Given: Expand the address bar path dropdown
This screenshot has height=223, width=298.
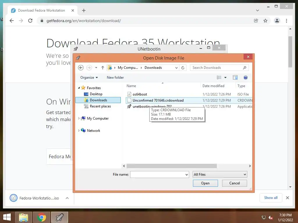Looking at the screenshot, I should 176,68.
